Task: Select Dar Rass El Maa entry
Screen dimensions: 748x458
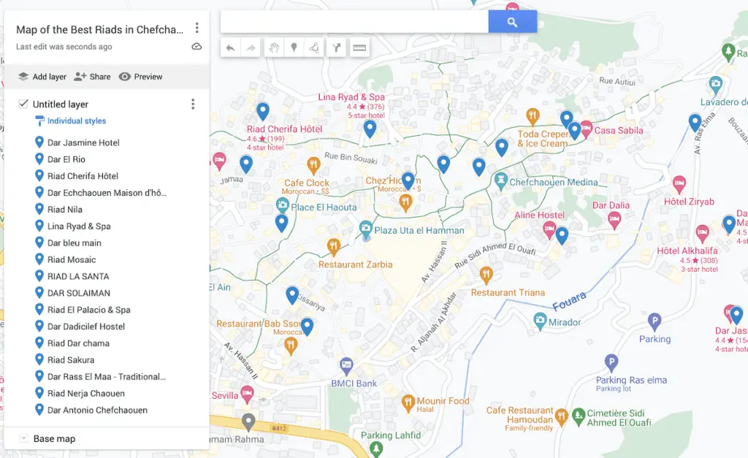Action: pos(107,376)
